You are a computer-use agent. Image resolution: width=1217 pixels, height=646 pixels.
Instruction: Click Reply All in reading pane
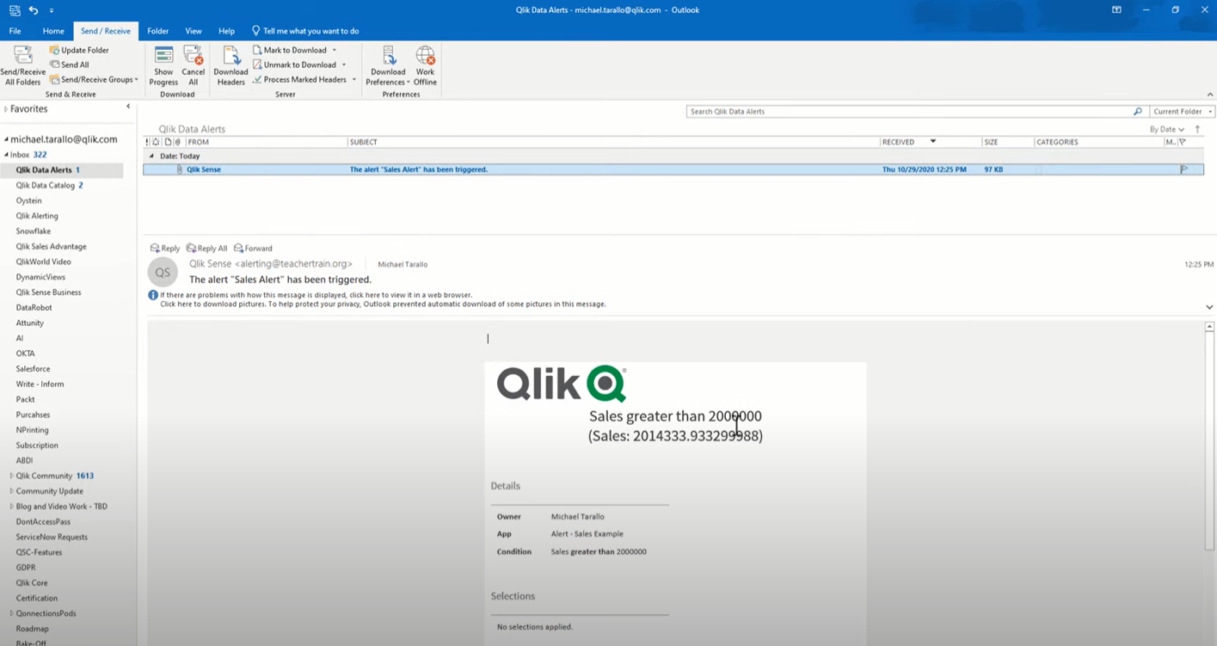[206, 248]
